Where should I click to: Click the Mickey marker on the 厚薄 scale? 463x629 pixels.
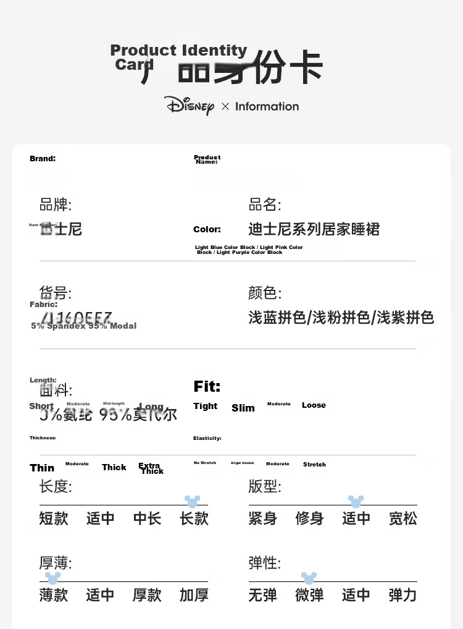(x=53, y=578)
